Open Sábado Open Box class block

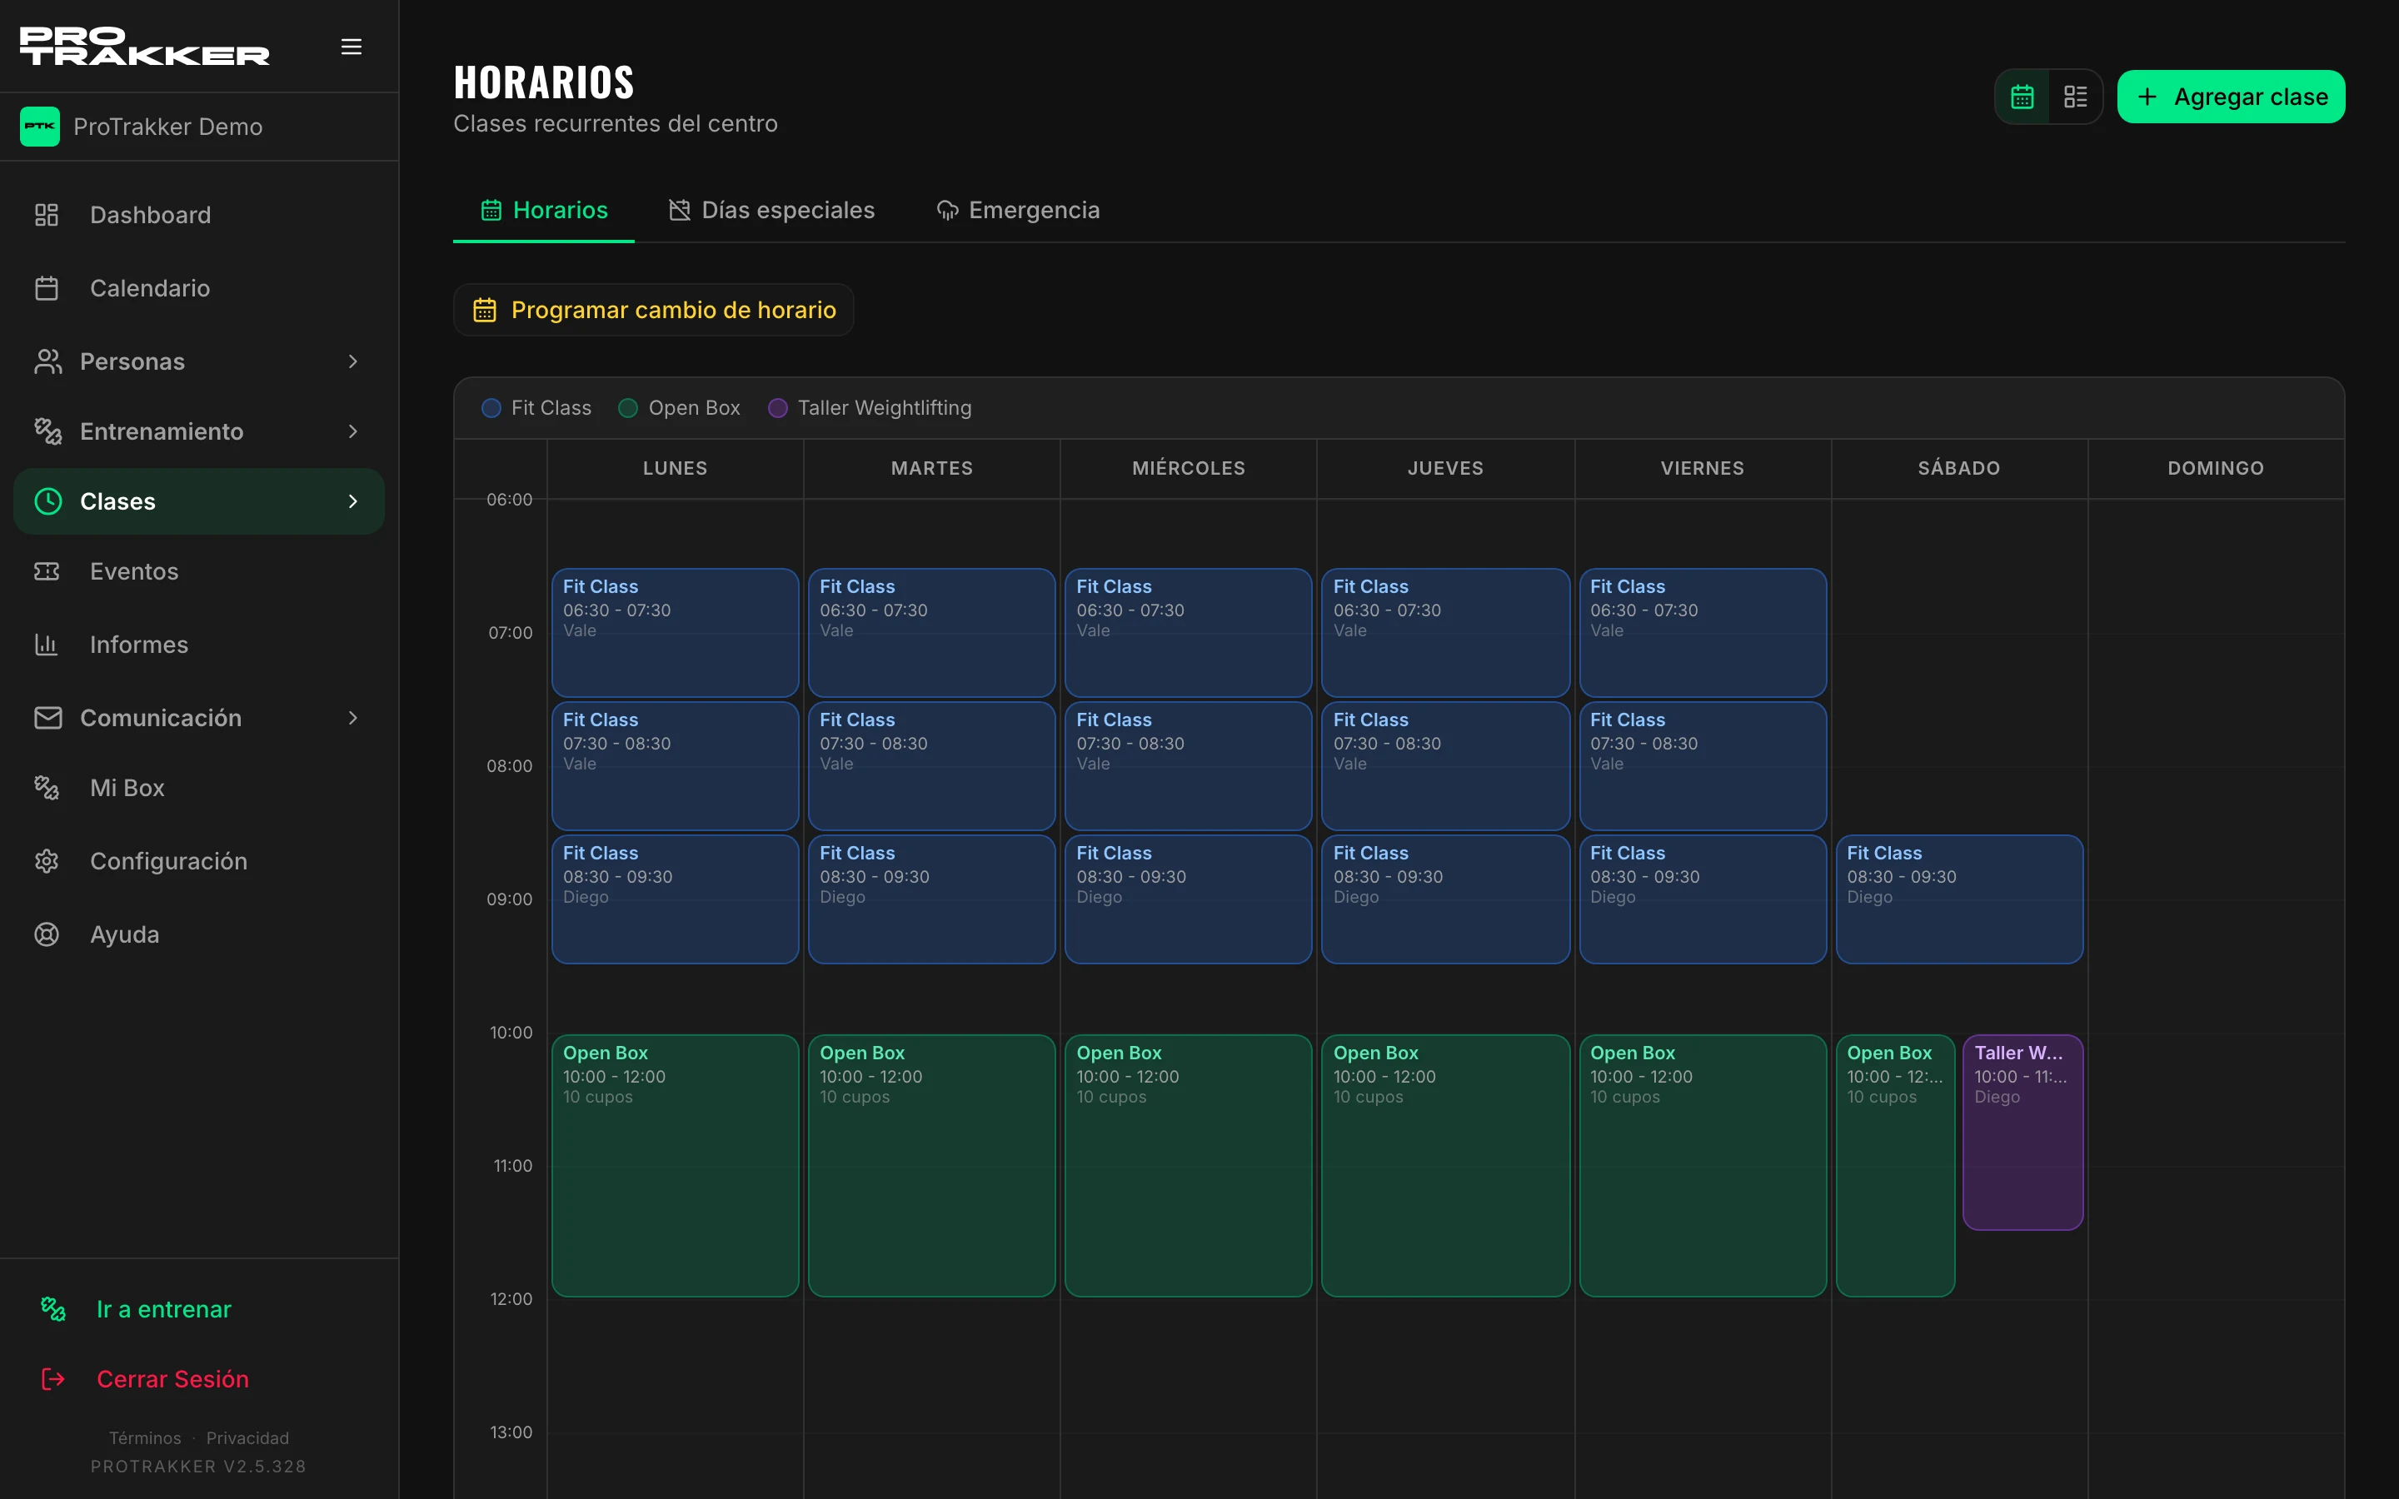click(1894, 1165)
